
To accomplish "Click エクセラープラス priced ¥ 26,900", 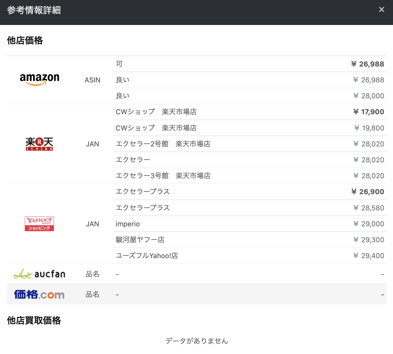I will (143, 192).
